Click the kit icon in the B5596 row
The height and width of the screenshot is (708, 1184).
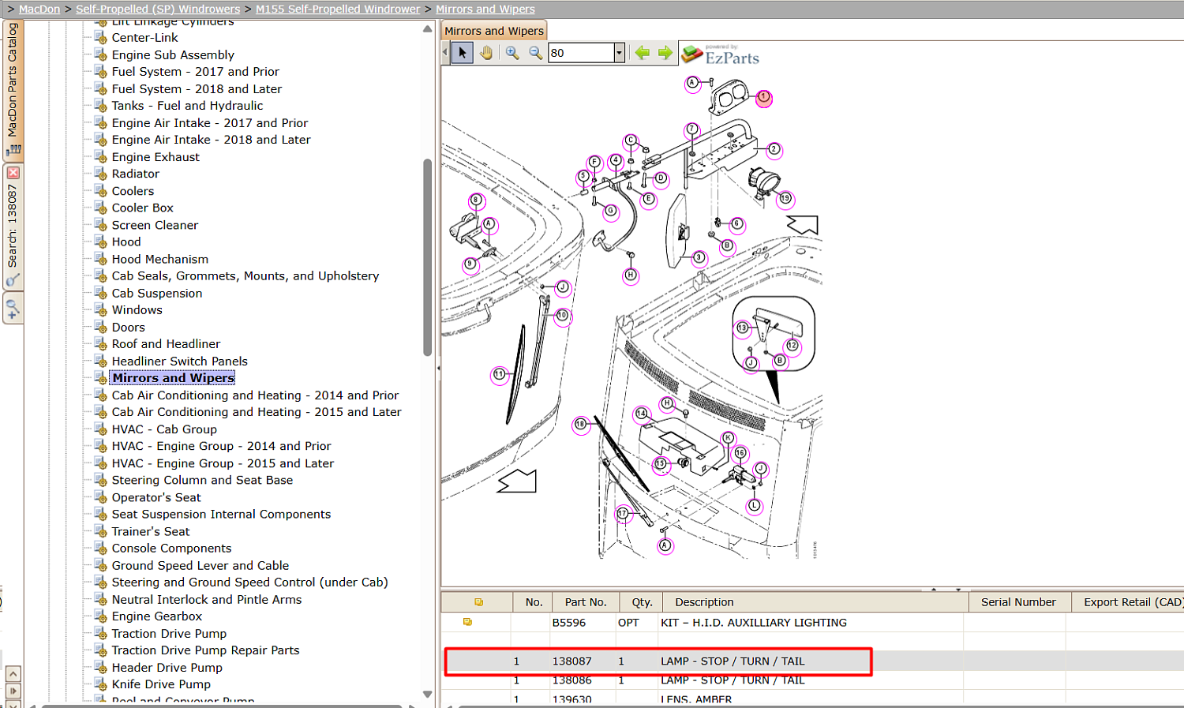(467, 622)
